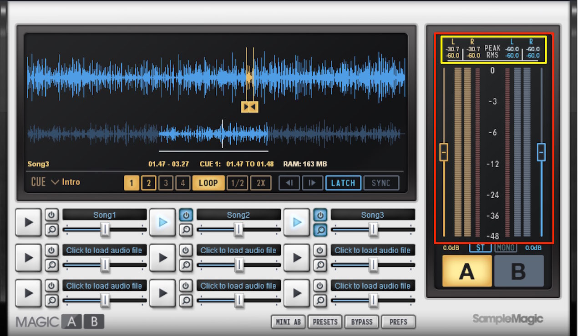Click the power icon for Song1
This screenshot has height=336, width=578.
click(51, 215)
